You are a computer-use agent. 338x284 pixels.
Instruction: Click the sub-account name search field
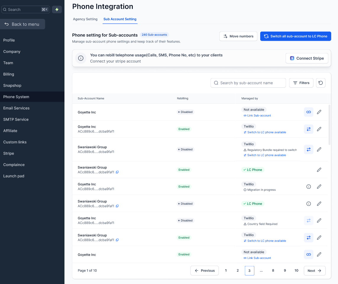coord(248,83)
